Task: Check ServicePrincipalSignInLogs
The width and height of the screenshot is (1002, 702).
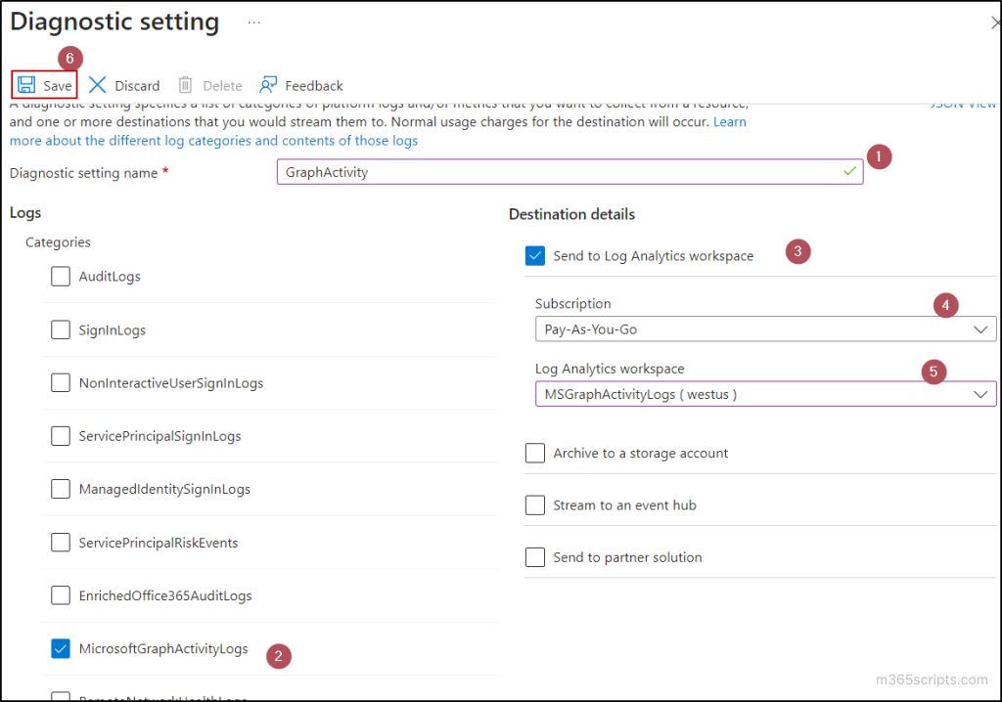Action: pos(61,436)
